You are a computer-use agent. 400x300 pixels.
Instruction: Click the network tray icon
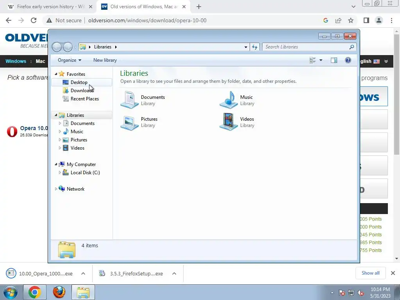coord(351,293)
